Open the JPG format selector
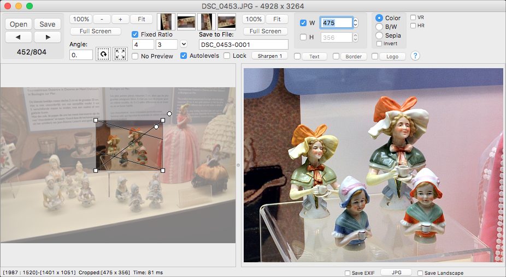Viewport: 506px width, 277px height. click(396, 273)
